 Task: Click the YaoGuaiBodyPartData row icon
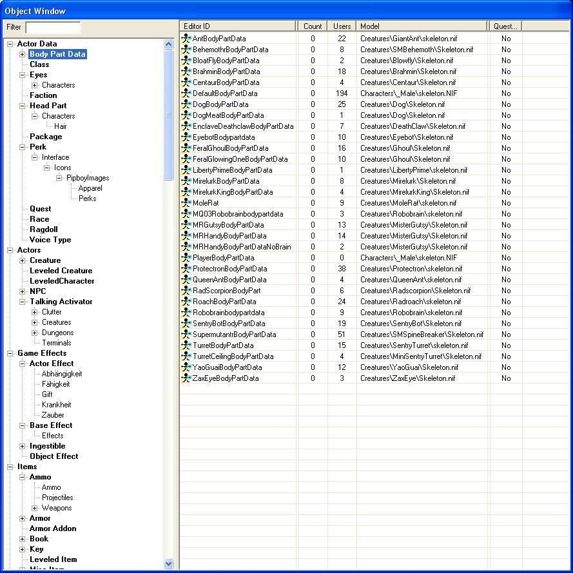pos(186,367)
